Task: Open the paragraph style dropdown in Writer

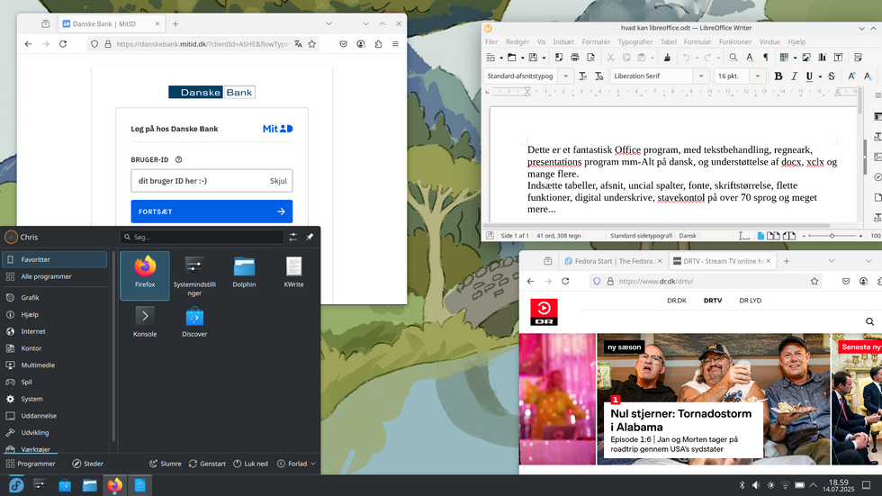Action: (x=565, y=77)
